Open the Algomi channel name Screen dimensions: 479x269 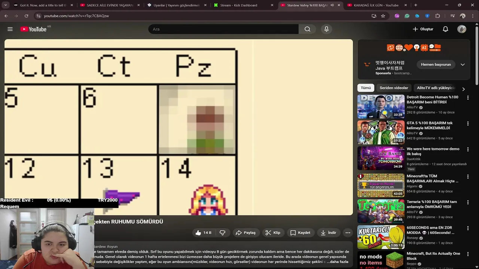[x=412, y=186]
